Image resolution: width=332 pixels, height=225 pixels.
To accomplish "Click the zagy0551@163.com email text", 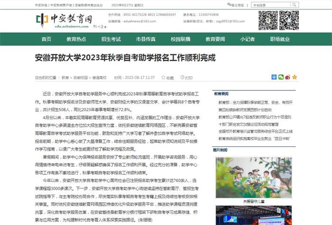I will 231,21.
